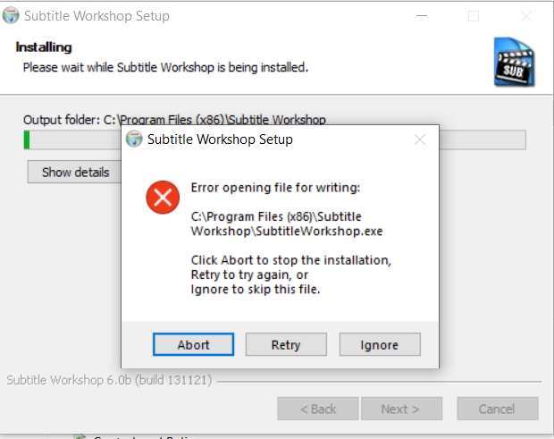The image size is (554, 439).
Task: Retry writing the file
Action: point(286,344)
